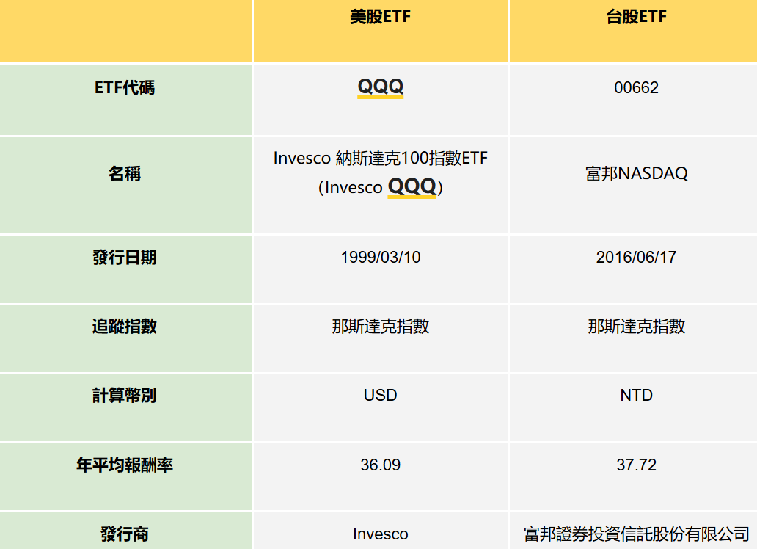Click 那斯達克指數 in the 台股ETF column
Screen dimensions: 757x549
[636, 326]
